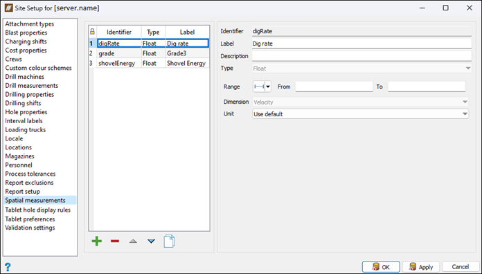
Task: Remove selected measurement with red minus
Action: point(115,241)
